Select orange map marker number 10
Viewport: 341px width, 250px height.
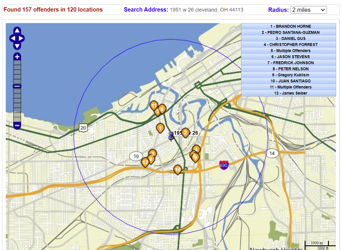(178, 169)
